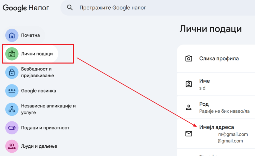
Task: Open the Слика профила row label
Action: tap(219, 59)
